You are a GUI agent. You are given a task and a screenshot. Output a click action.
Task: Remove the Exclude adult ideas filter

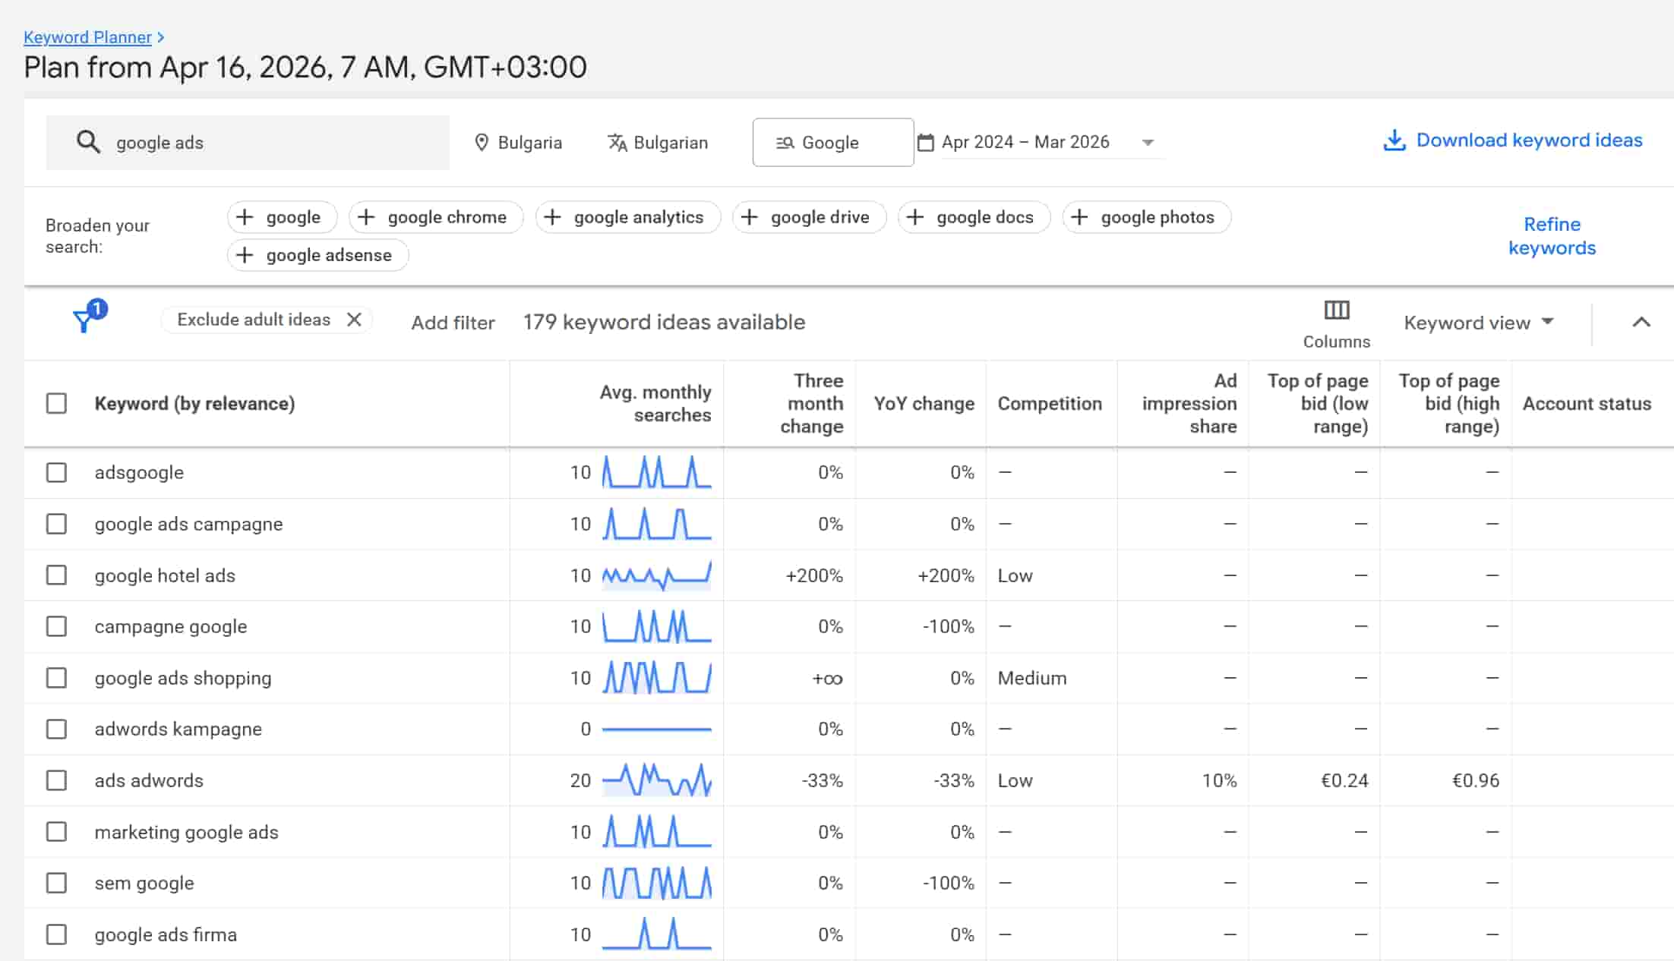354,320
